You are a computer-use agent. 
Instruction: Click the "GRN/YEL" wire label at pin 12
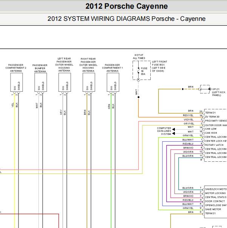188,135
